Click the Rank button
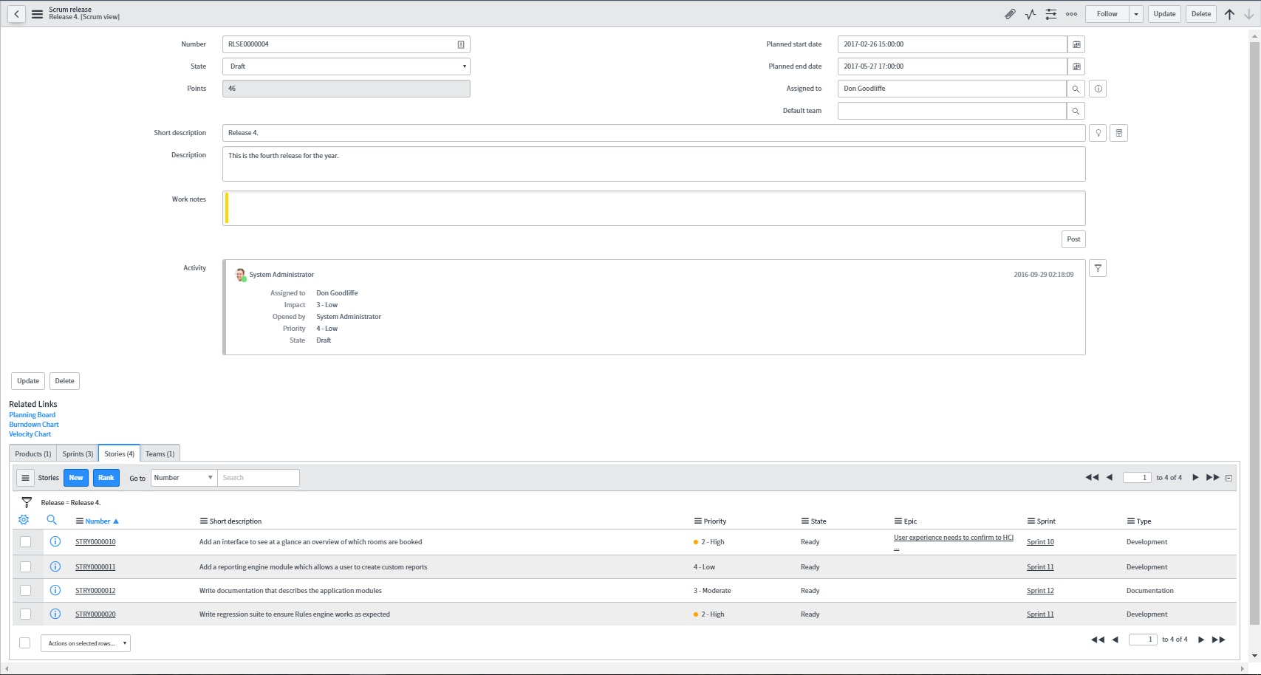Viewport: 1261px width, 675px height. tap(106, 478)
